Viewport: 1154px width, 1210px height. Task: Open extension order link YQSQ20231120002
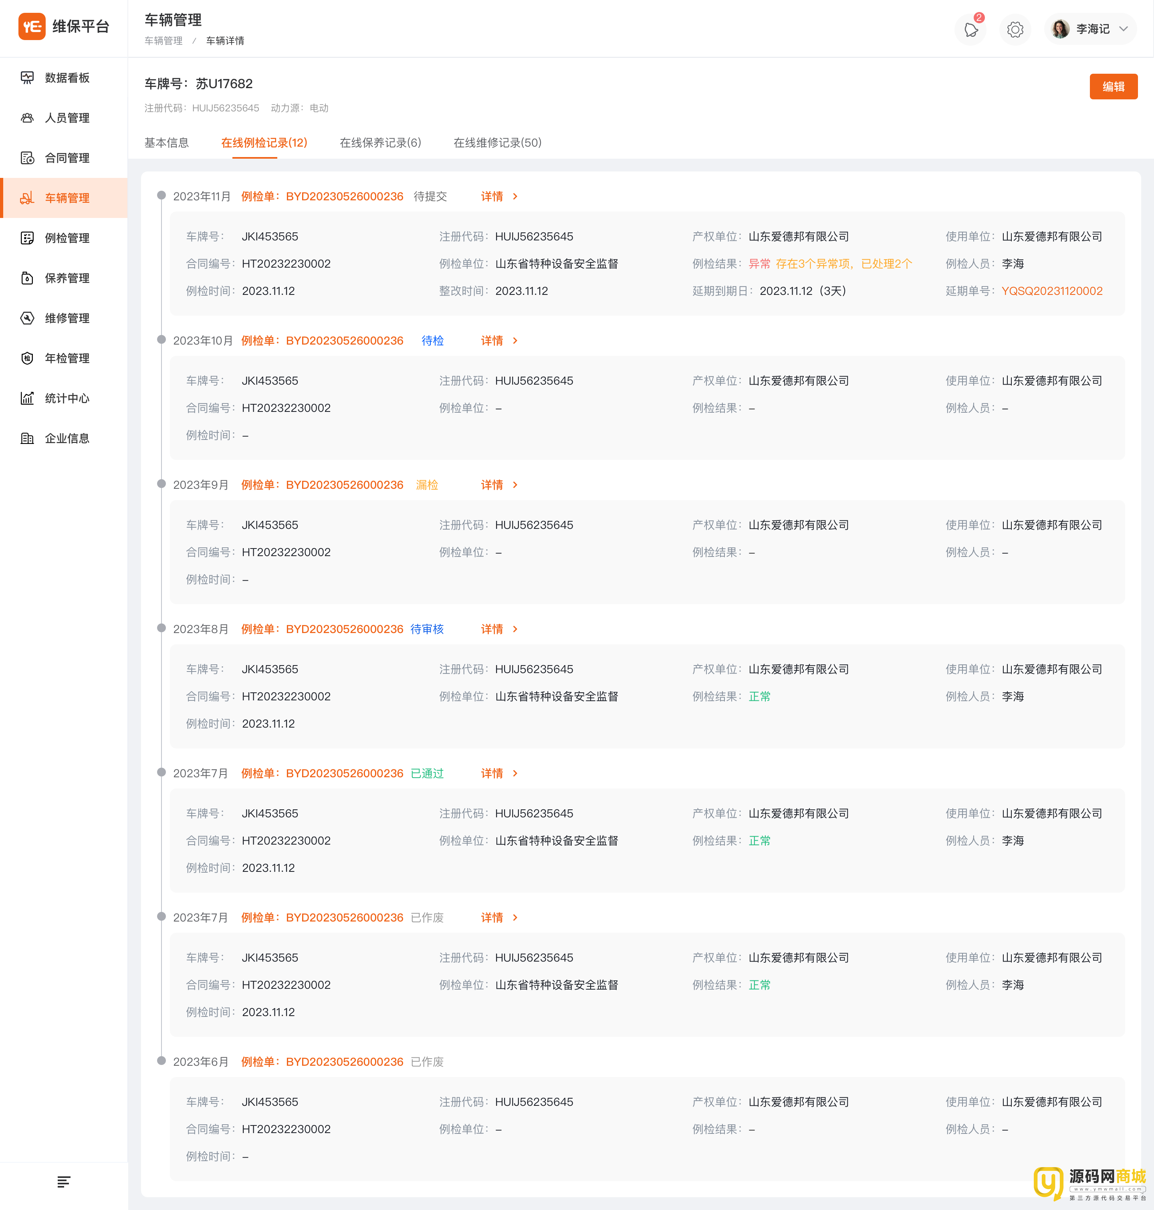click(1051, 291)
